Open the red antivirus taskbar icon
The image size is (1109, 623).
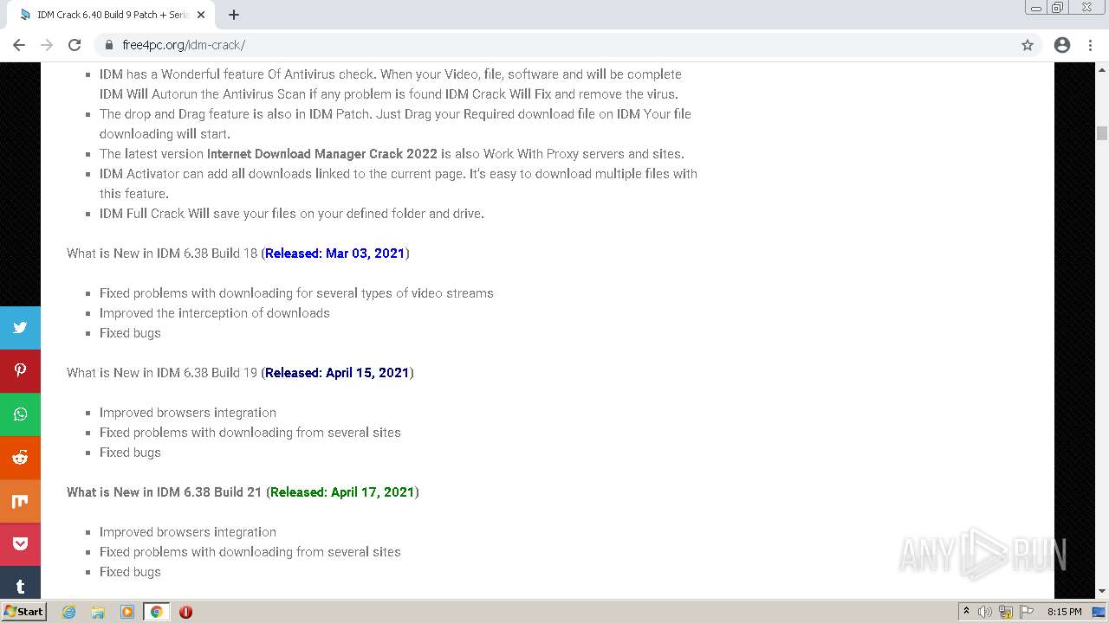coord(185,612)
